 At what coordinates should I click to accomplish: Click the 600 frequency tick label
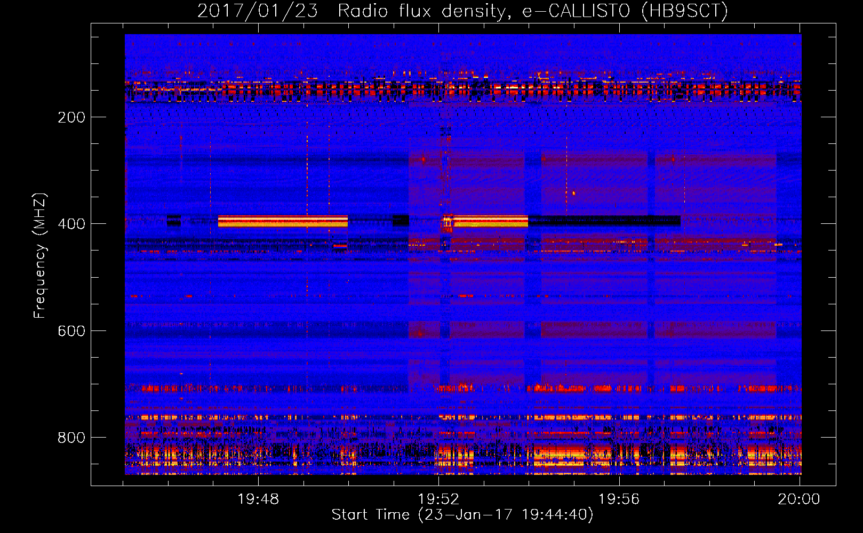[71, 331]
